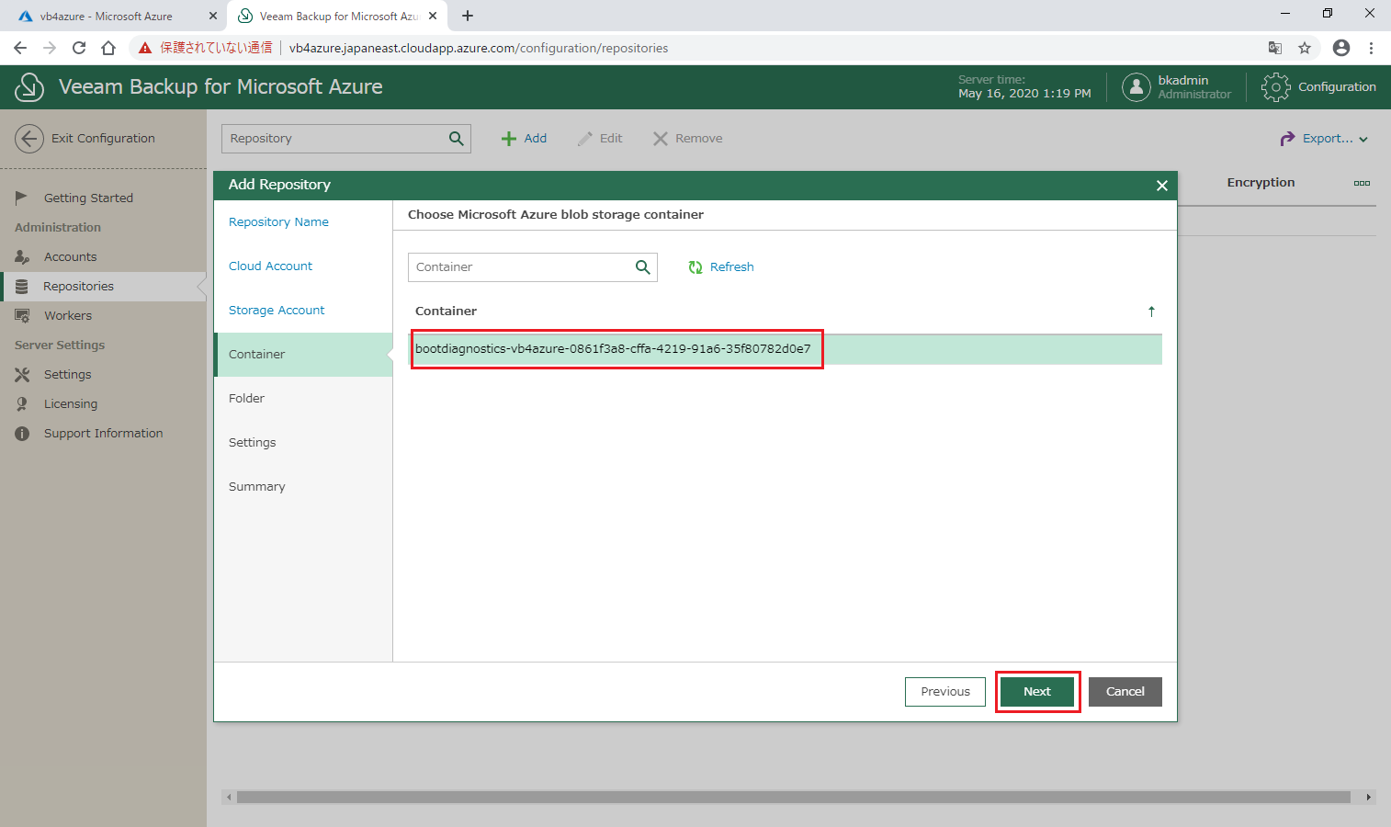
Task: Click the Export arrow icon
Action: pyautogui.click(x=1287, y=139)
